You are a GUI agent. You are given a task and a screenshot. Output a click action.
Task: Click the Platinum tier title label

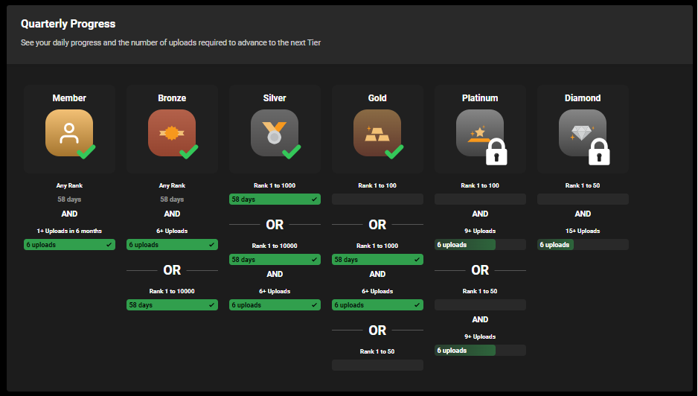(x=480, y=98)
